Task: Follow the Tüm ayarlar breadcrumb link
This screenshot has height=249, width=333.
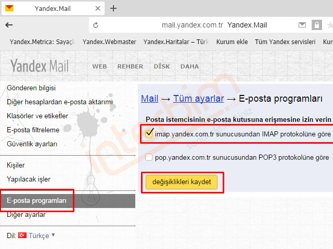Action: click(198, 99)
